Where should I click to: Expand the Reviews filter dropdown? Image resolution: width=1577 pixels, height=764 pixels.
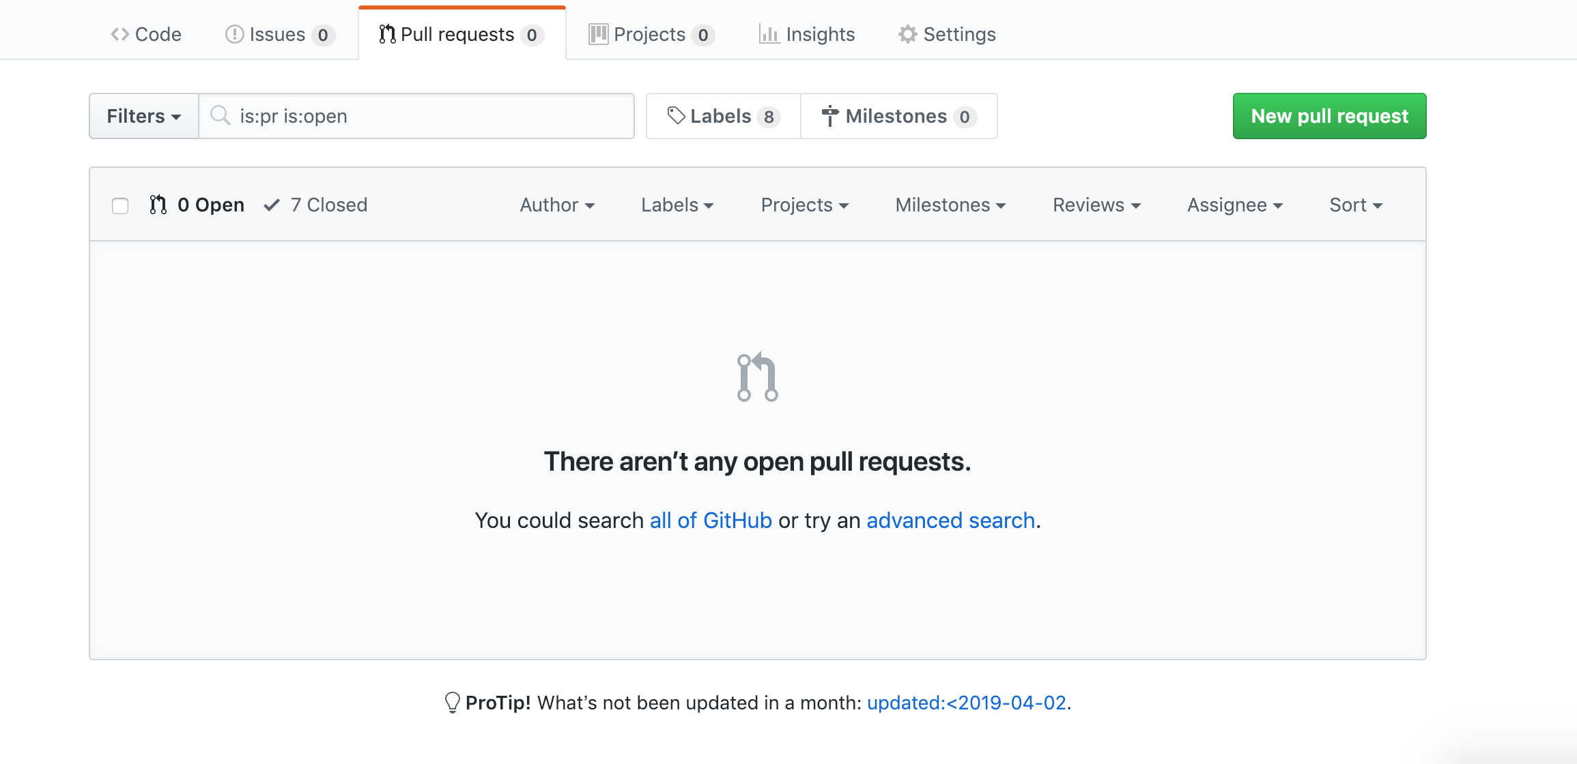(x=1096, y=205)
